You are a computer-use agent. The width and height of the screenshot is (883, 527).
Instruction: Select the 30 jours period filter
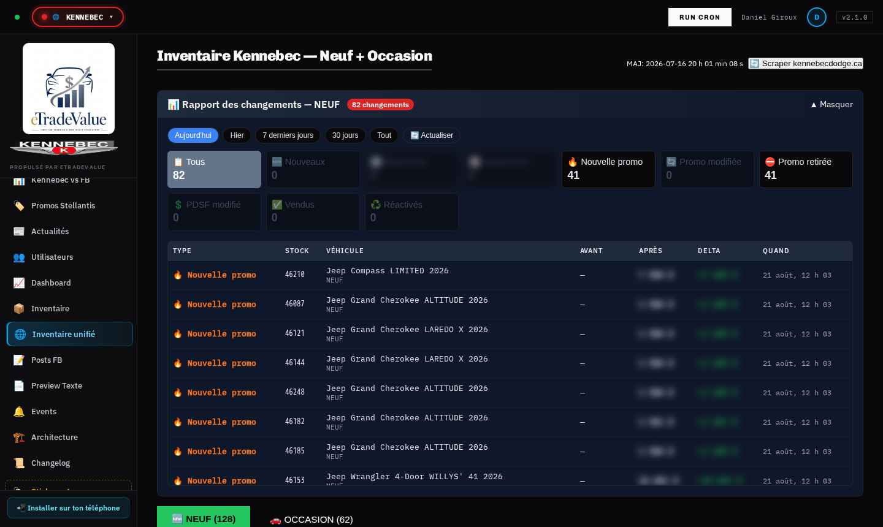coord(345,135)
